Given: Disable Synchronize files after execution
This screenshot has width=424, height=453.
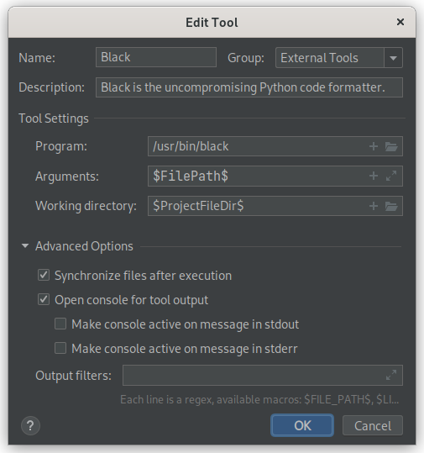Looking at the screenshot, I should [x=44, y=276].
